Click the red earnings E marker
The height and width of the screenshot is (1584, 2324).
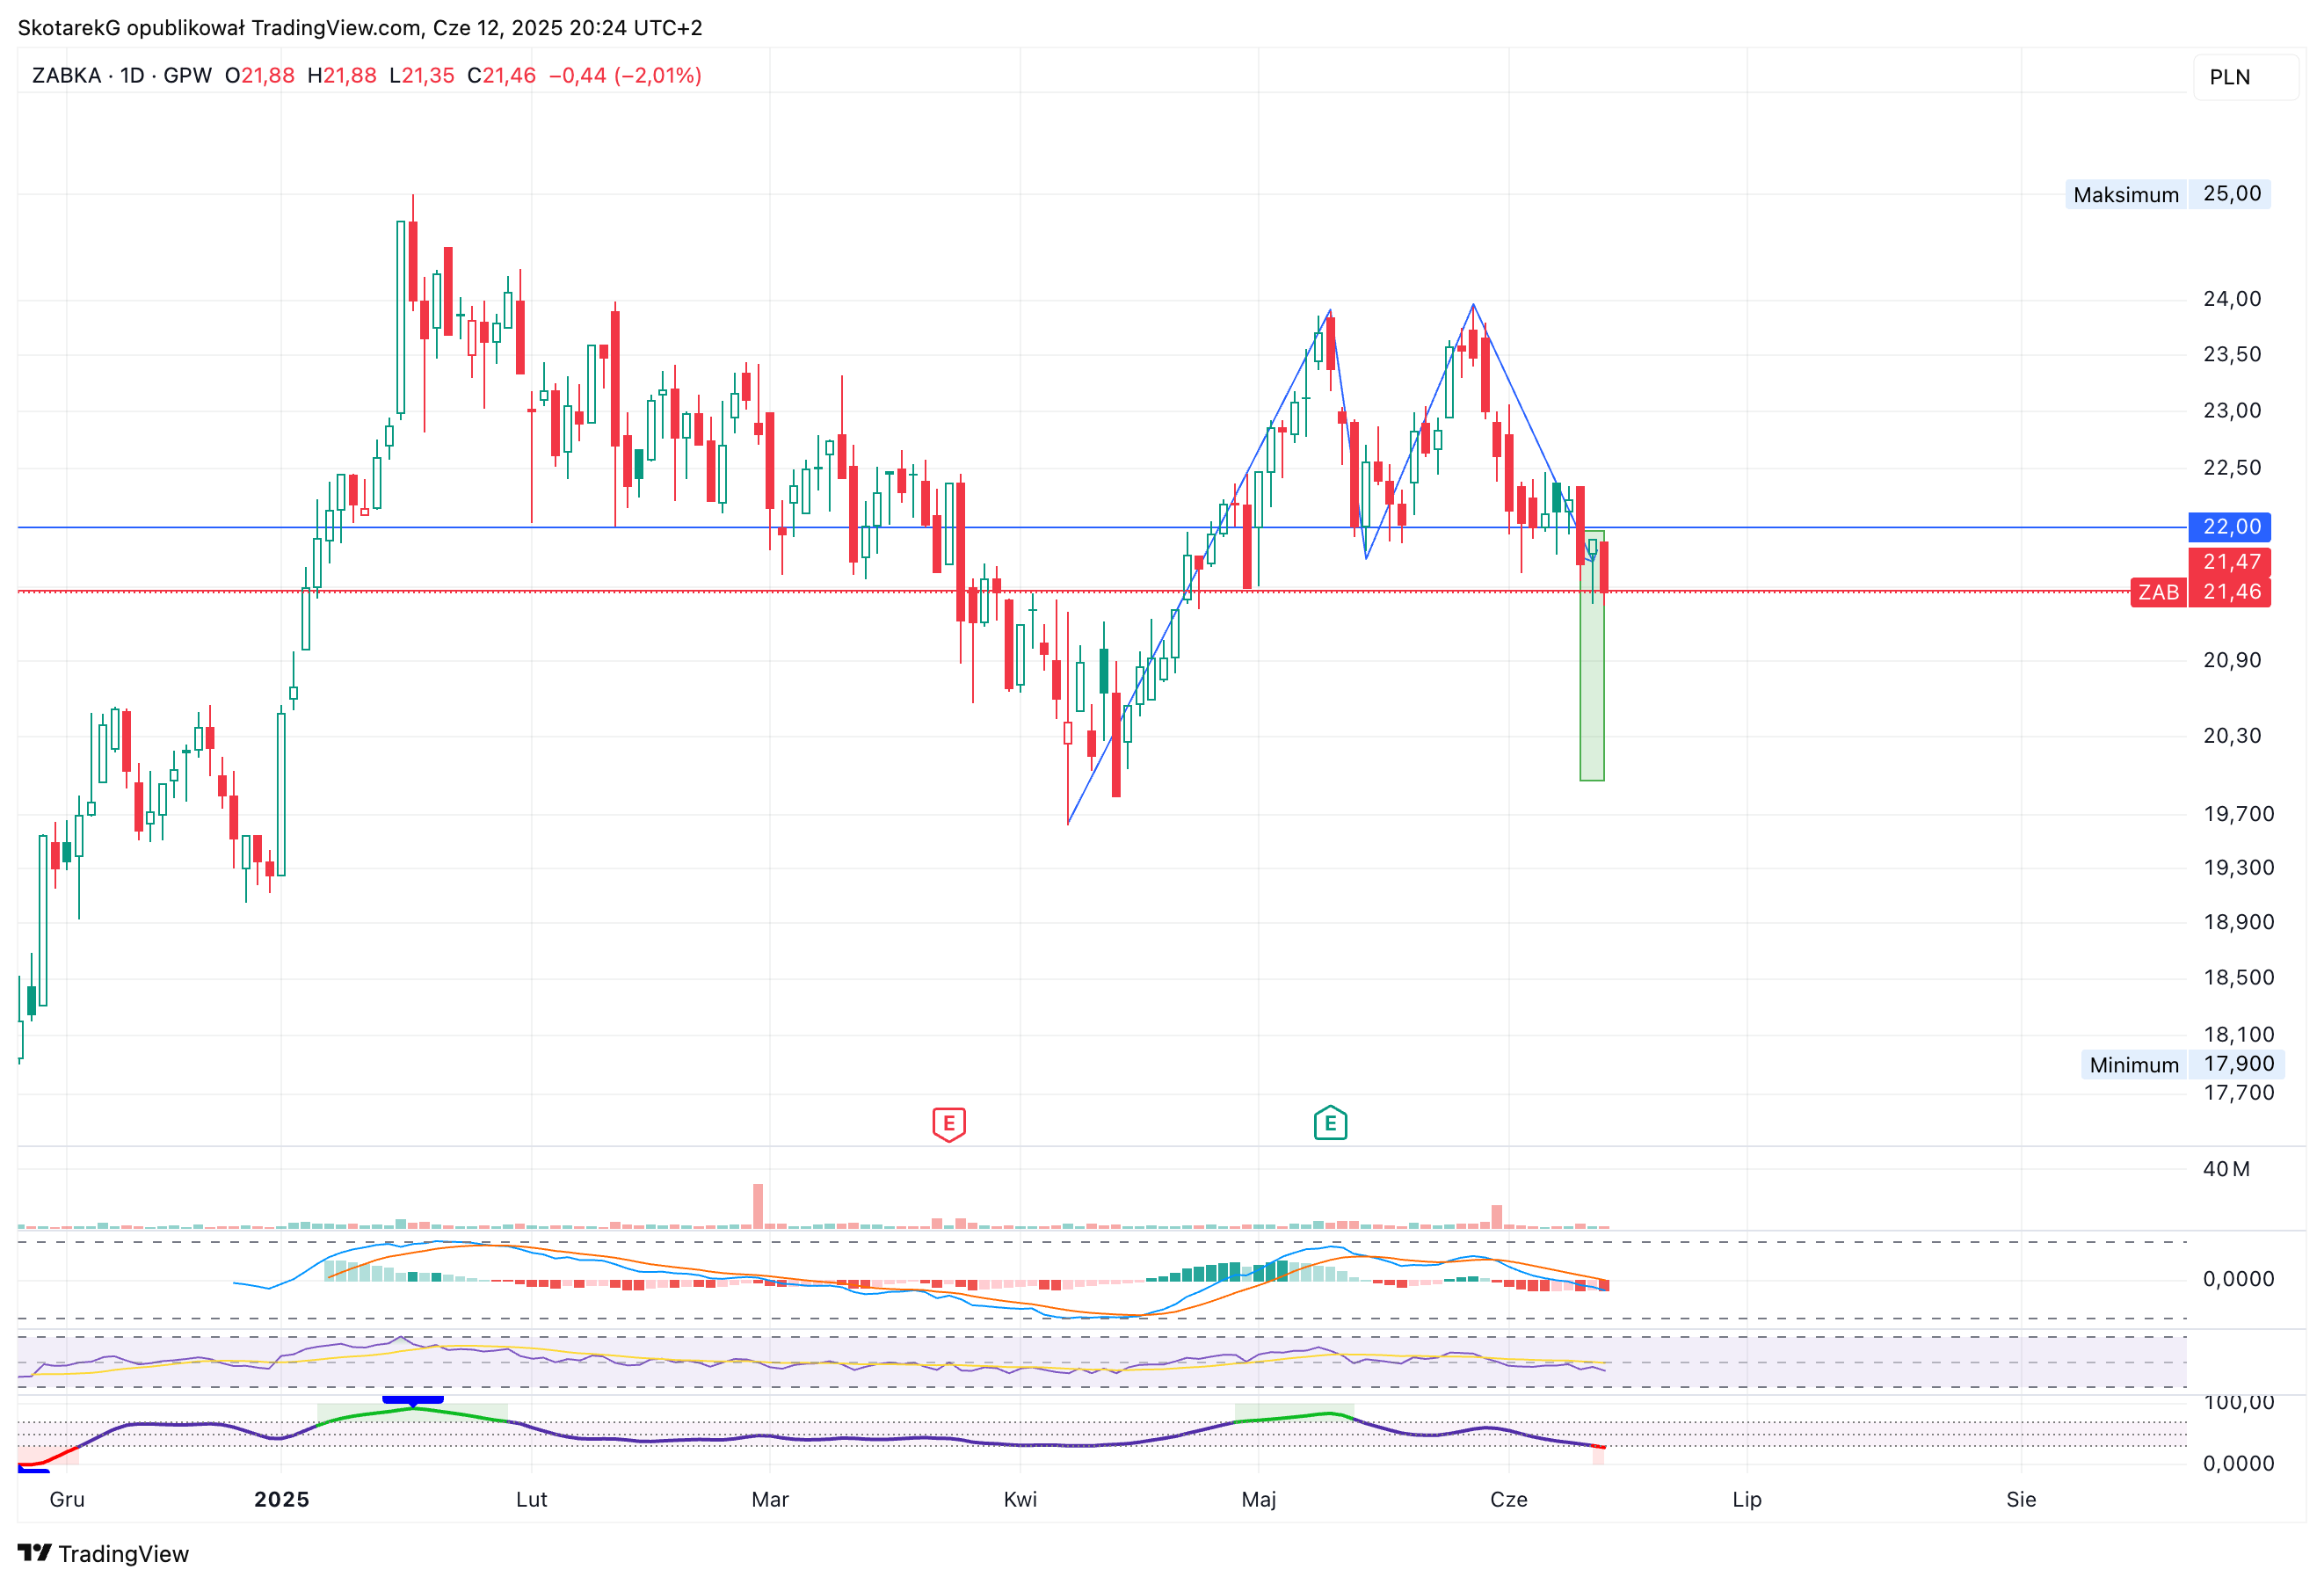tap(948, 1124)
